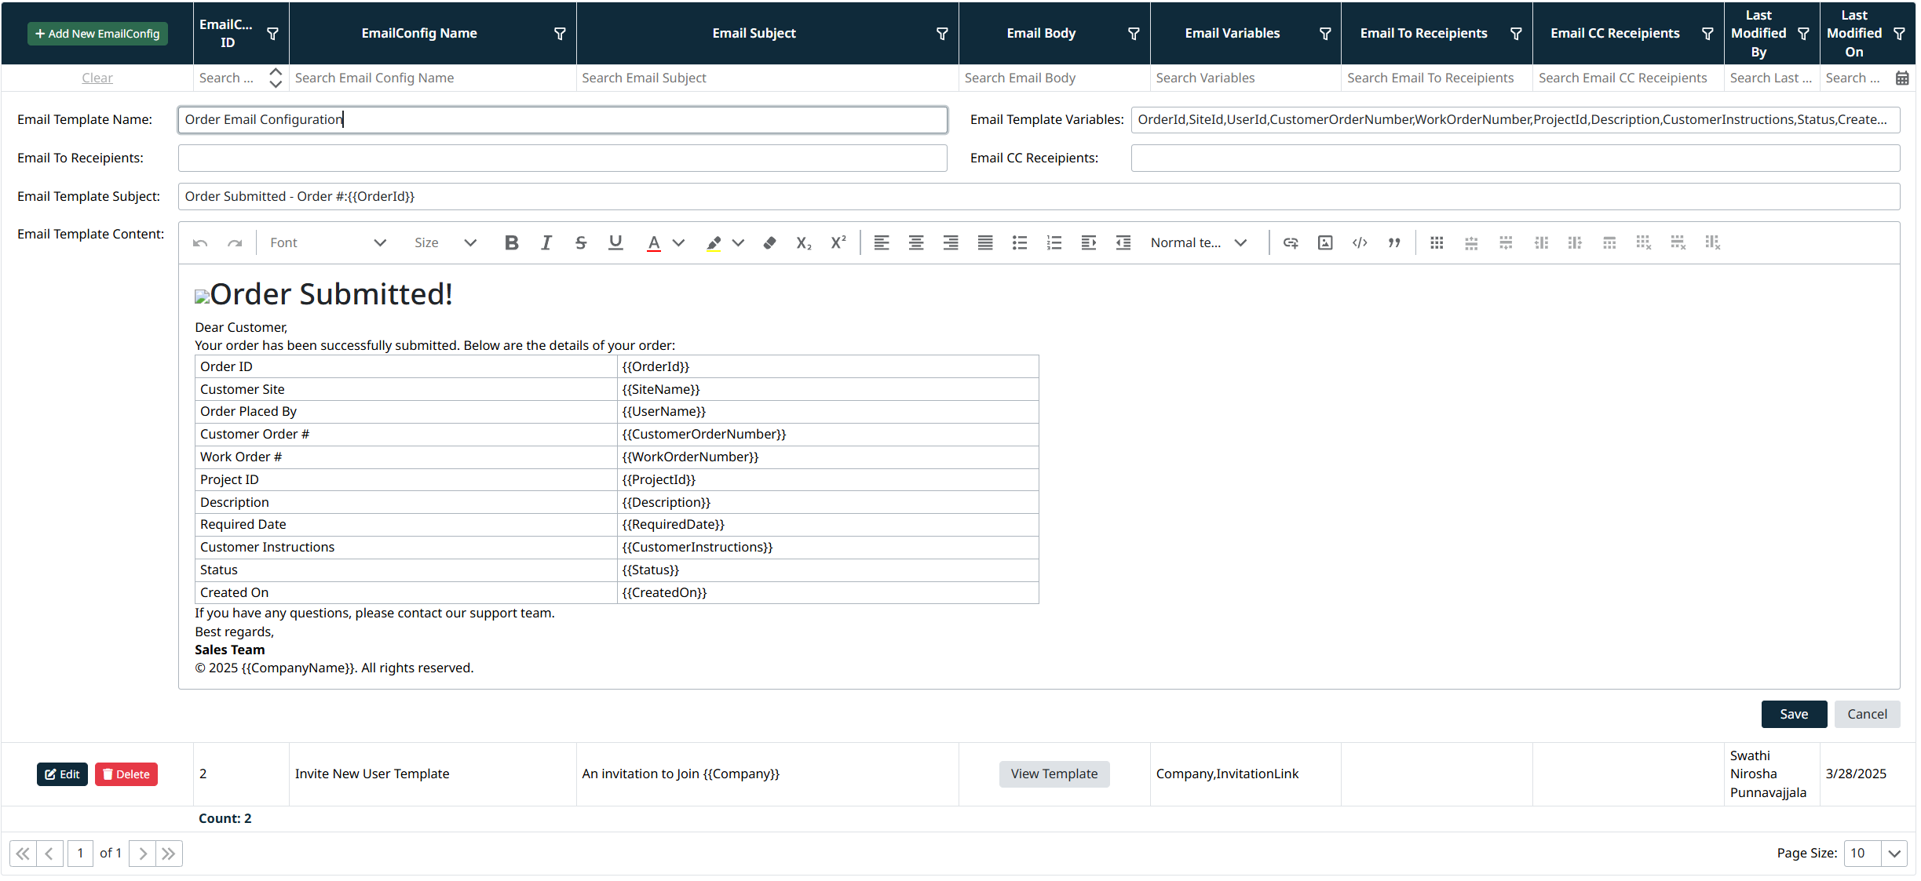
Task: Open the EmailConfig Name column filter
Action: point(560,34)
